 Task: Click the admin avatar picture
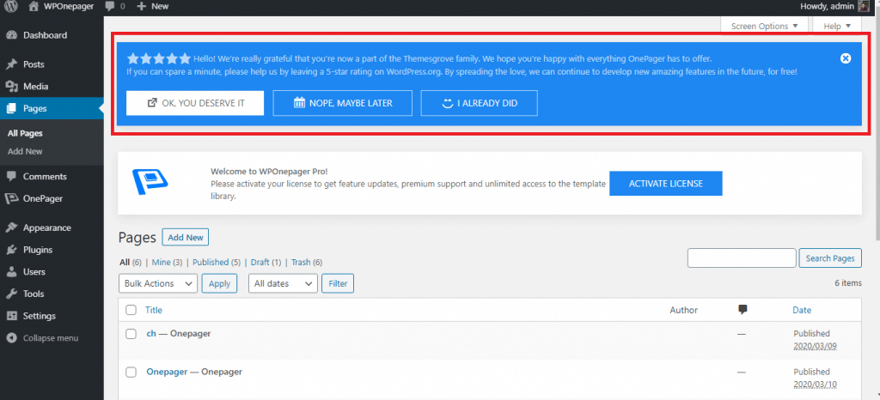point(865,6)
